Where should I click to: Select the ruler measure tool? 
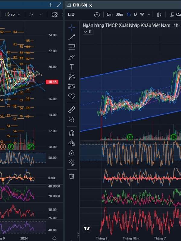(x=71, y=110)
